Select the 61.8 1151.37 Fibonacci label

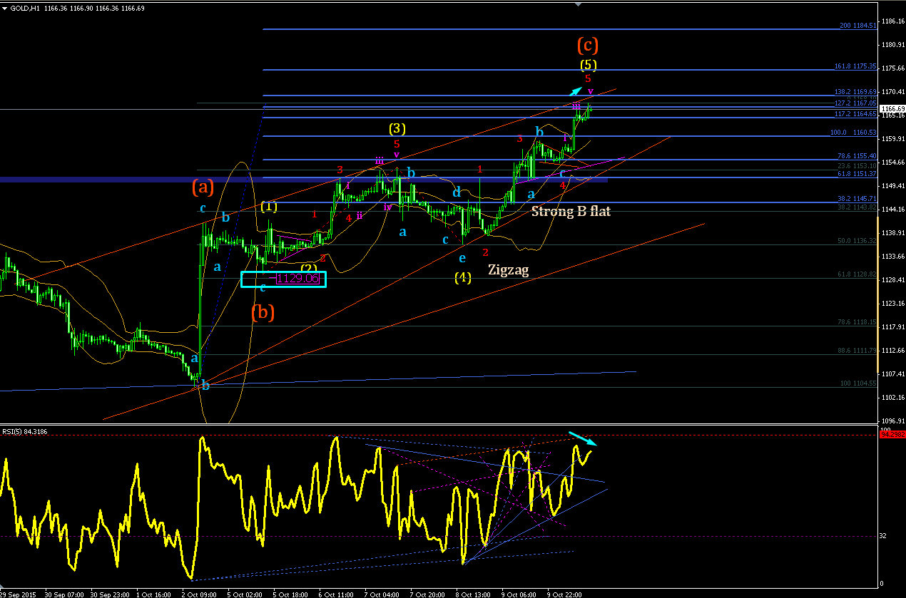pos(857,173)
